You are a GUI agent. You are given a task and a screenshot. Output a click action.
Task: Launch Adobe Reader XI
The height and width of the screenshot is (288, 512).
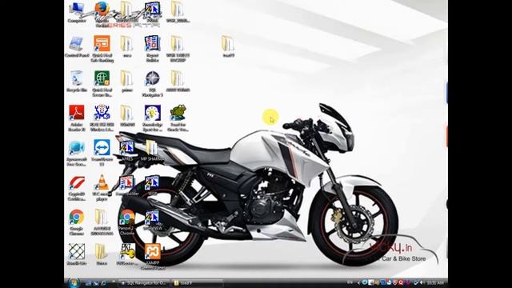coord(77,118)
